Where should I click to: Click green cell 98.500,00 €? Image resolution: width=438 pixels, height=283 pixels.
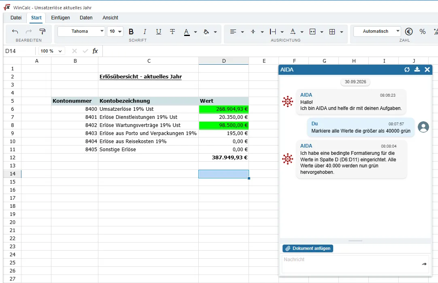[x=224, y=125]
